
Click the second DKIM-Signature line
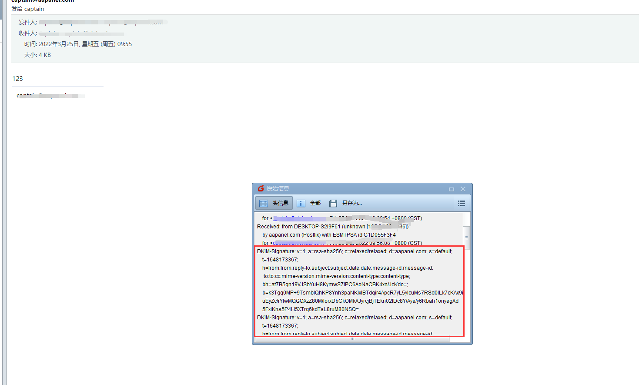click(355, 318)
